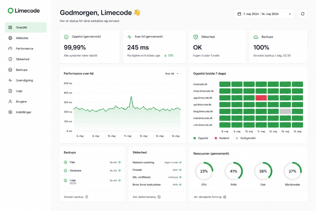Click the sikkerhedslog shield icon
316x211 pixels.
coord(159,197)
